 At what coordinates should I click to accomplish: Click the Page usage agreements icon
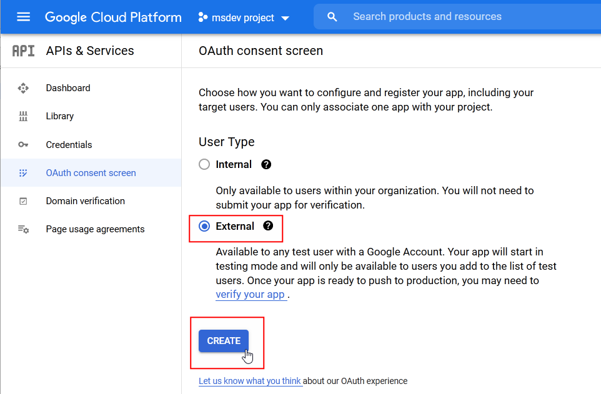pos(23,229)
